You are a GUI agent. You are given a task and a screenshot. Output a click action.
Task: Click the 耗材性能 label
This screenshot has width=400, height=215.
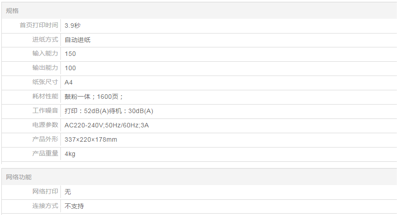pos(45,97)
